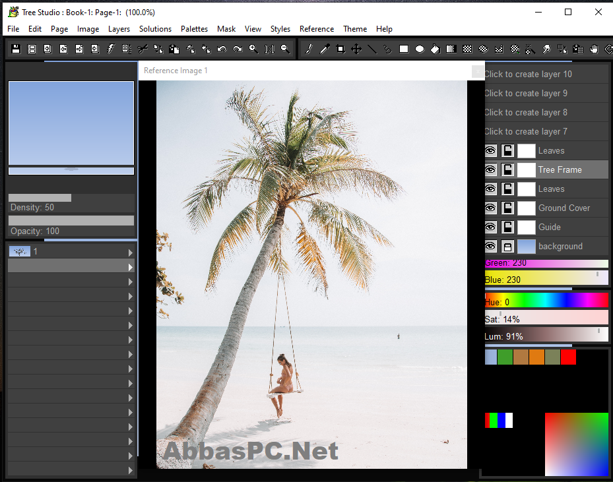Click the Zoom In magnifier icon
Image resolution: width=613 pixels, height=482 pixels.
click(253, 49)
